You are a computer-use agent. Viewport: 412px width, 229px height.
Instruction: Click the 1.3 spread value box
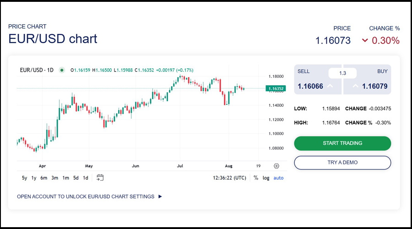(x=342, y=73)
